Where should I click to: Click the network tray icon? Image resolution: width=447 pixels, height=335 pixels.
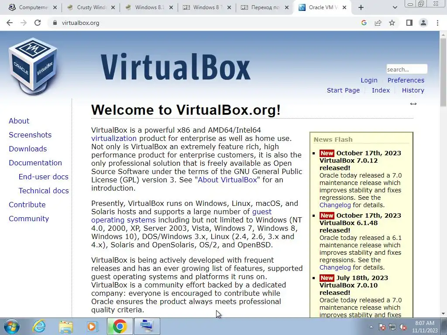tap(392, 327)
